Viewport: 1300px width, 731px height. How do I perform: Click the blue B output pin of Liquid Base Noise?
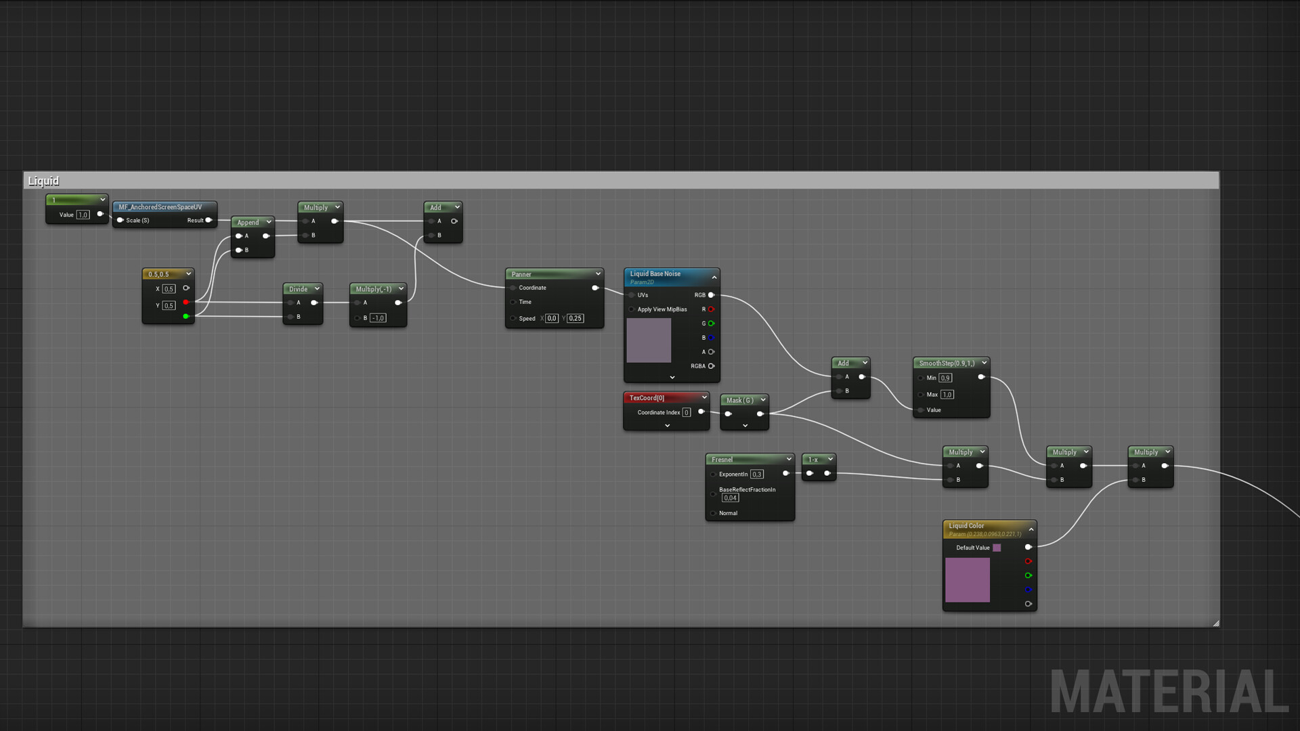tap(711, 338)
